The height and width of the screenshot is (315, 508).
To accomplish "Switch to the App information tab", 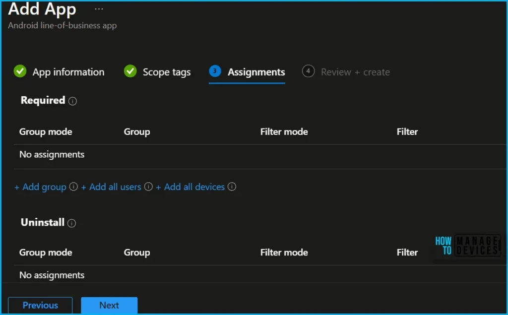I will click(x=59, y=71).
